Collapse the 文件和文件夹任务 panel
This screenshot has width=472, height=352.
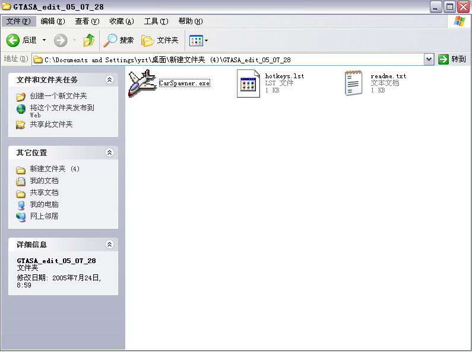tap(109, 79)
